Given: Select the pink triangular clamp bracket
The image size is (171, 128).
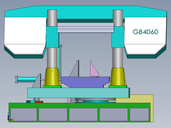Looking at the screenshot, I should tap(95, 69).
